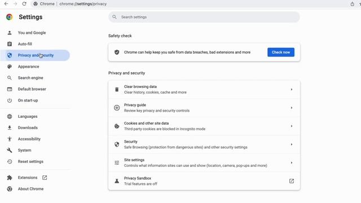361x203 pixels.
Task: Click the cookie icon for Cookies and site data
Action: (x=117, y=126)
